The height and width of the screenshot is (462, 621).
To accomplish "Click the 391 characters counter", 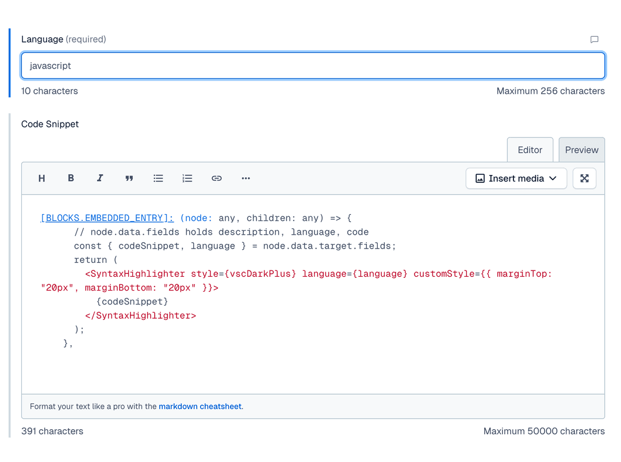I will pyautogui.click(x=52, y=431).
